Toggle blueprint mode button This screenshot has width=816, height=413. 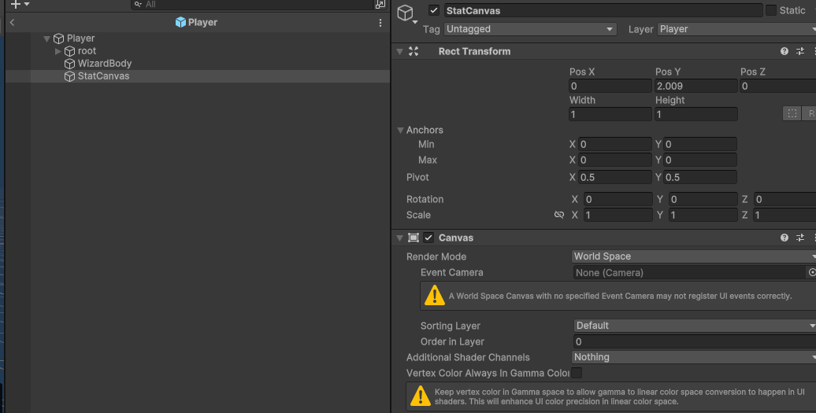[x=792, y=114]
